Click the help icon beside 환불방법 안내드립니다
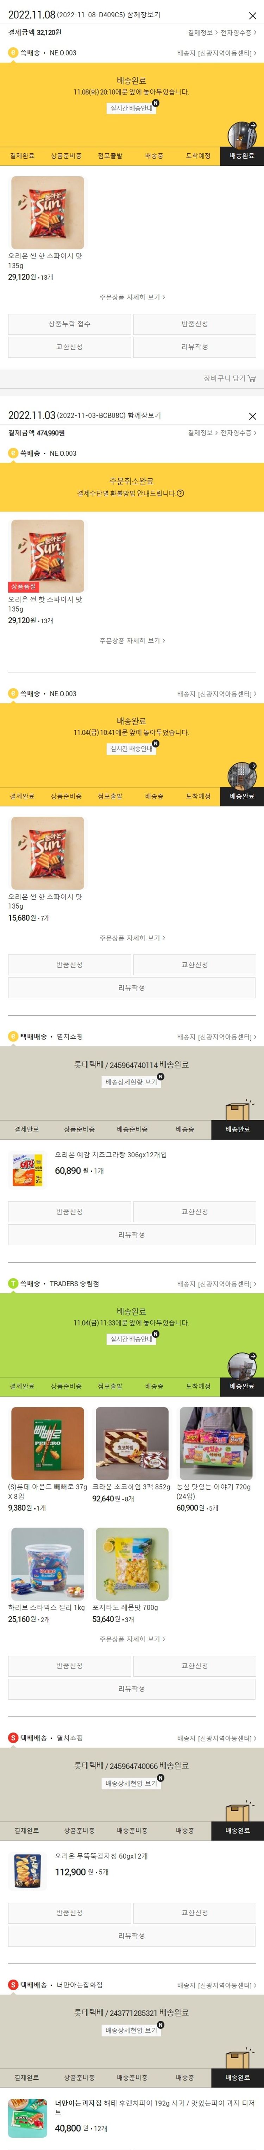264x2150 pixels. (181, 493)
